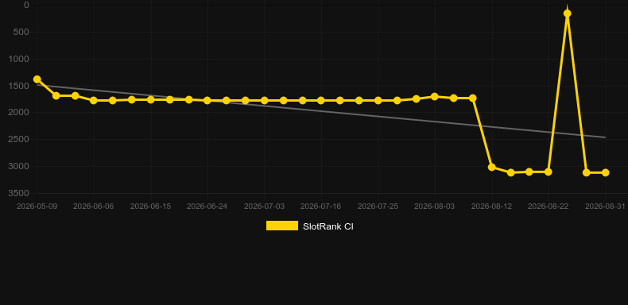The height and width of the screenshot is (305, 628).
Task: Click the 2026-06-06 x-axis label
Action: click(x=93, y=207)
